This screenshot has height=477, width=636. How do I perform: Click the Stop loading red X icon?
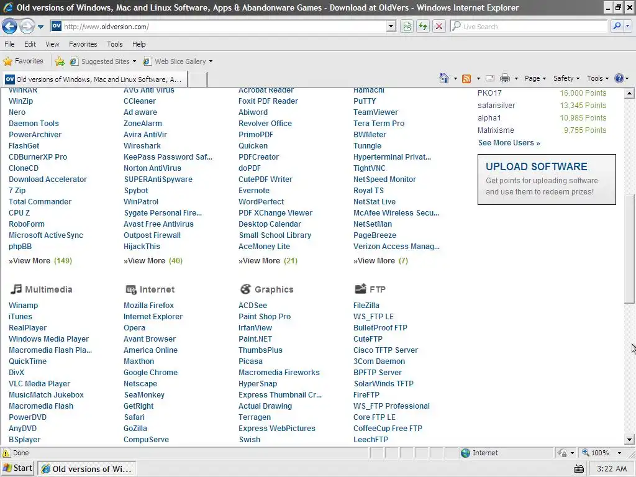439,26
